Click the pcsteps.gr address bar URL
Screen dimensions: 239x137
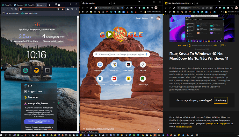(190, 8)
